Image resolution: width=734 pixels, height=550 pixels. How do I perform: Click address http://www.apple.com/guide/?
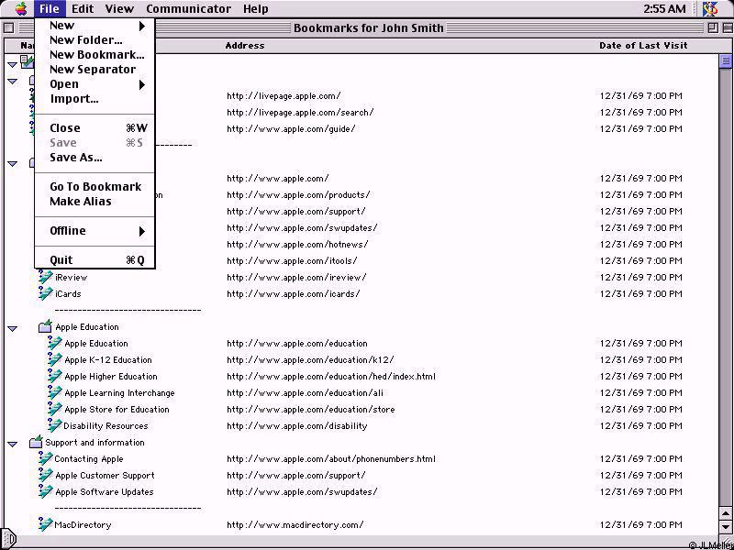tap(291, 128)
